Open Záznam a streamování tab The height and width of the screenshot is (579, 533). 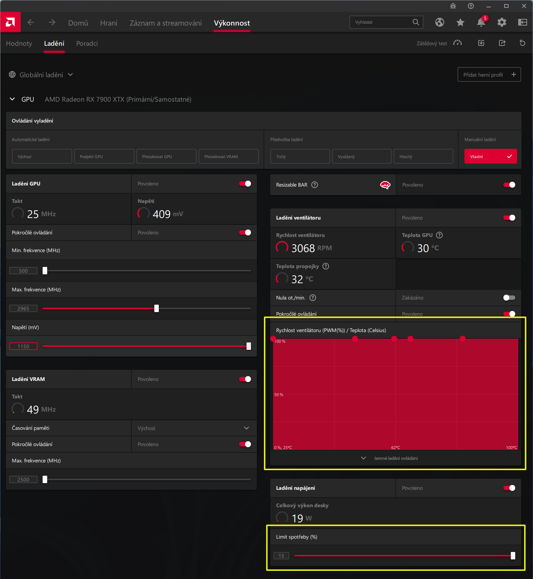tap(166, 23)
